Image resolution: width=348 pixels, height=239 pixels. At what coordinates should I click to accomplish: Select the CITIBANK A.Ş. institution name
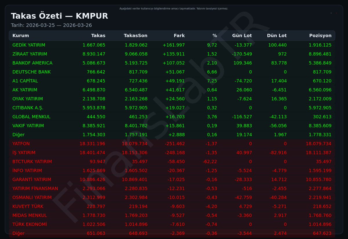point(28,108)
